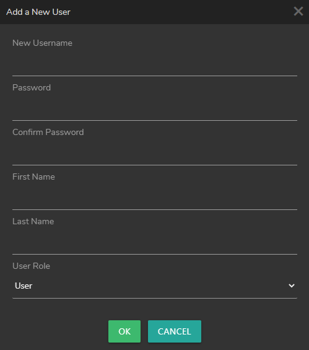Confirm with the green OK button

[124, 331]
